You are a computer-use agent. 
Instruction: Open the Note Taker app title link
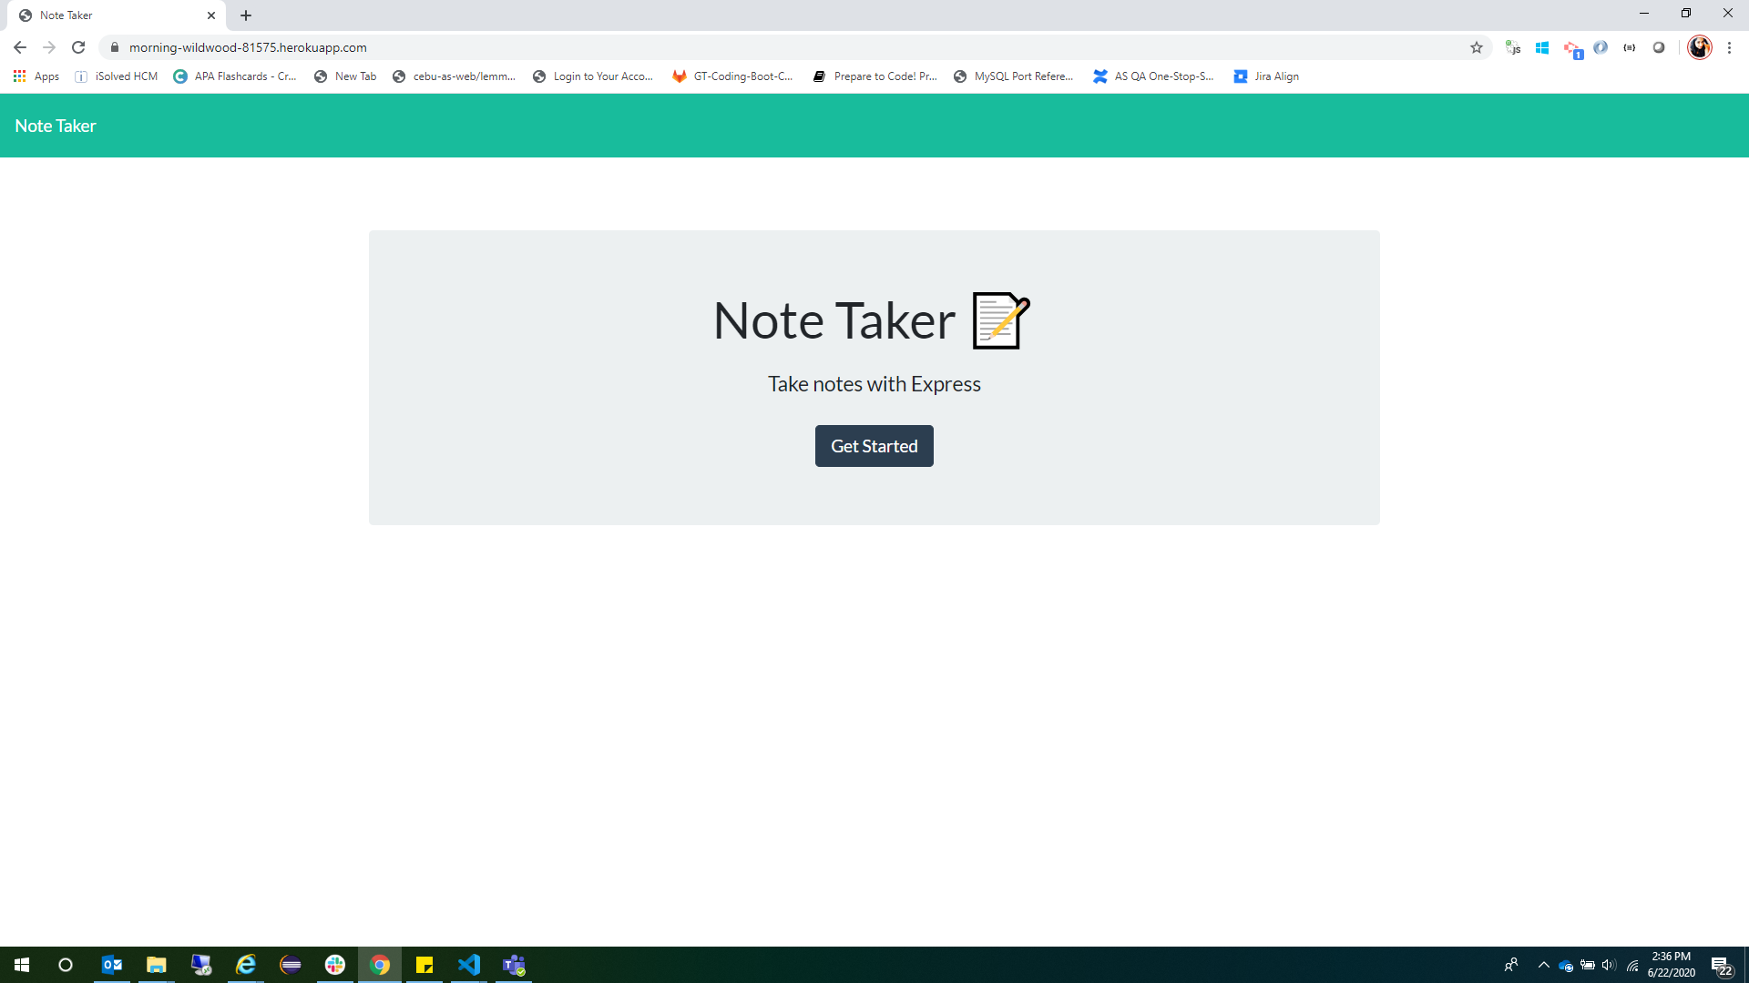[x=56, y=125]
